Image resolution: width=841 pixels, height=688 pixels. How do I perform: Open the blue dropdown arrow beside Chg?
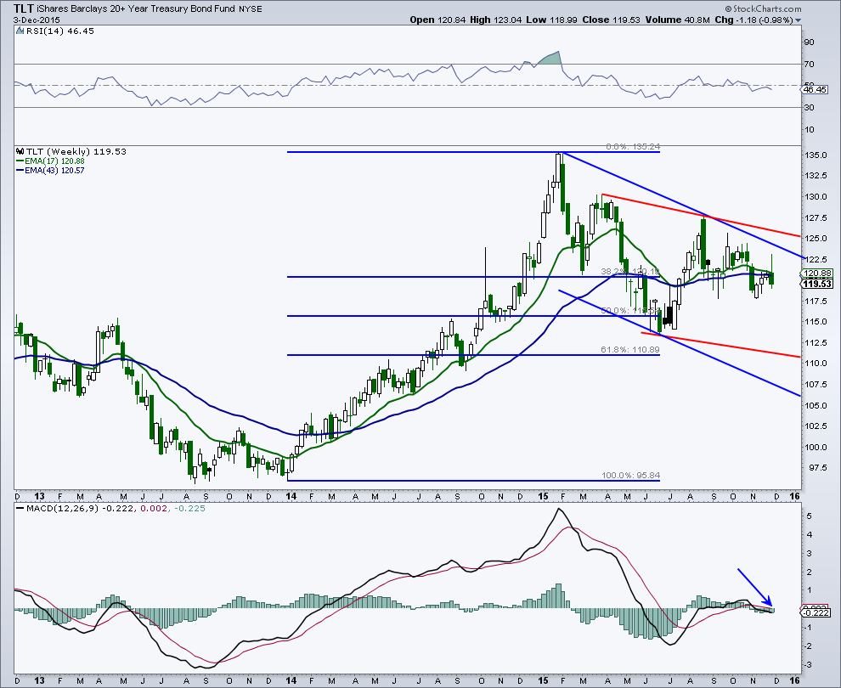pyautogui.click(x=798, y=20)
